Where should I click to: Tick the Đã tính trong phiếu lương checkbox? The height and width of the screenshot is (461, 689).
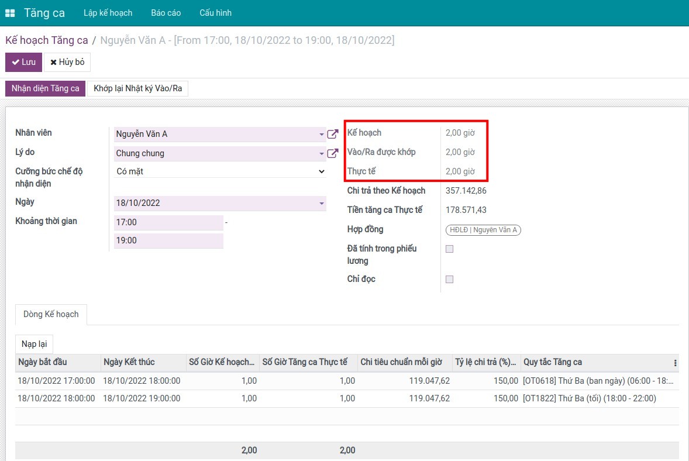point(449,249)
